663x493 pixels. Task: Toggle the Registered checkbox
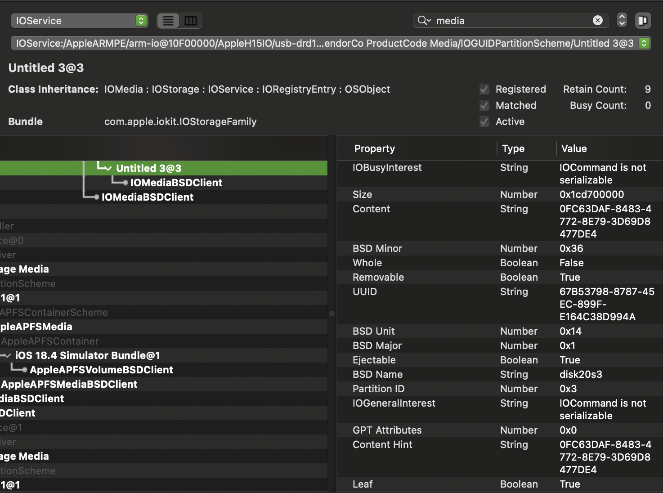[484, 89]
